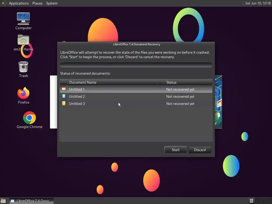Screen dimensions: 272x204
Task: Select the Google Chrome desktop icon
Action: click(x=29, y=120)
